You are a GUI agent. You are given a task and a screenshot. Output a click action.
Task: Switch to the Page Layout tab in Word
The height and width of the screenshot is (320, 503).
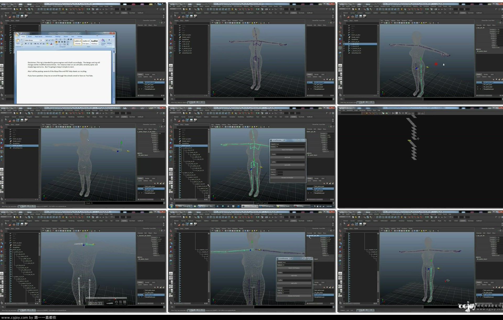click(x=39, y=37)
